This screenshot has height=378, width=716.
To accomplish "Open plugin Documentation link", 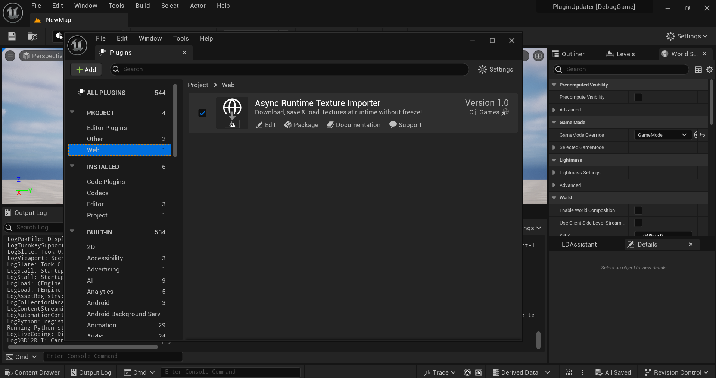I will tap(354, 125).
